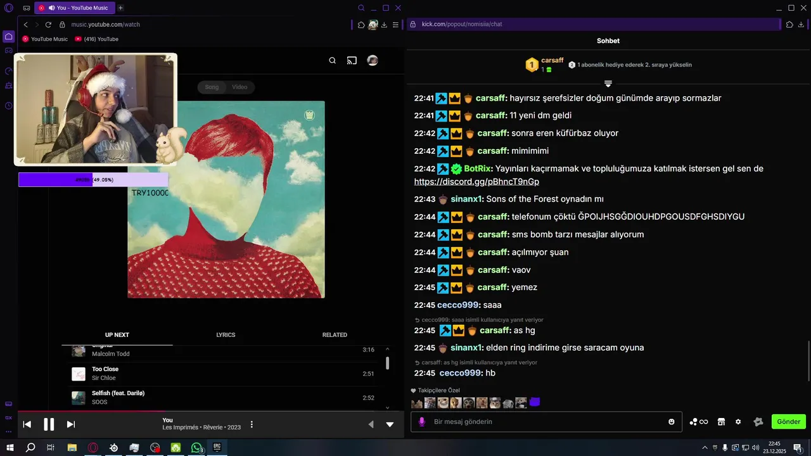Select the LYRICS tab
811x456 pixels.
coord(226,335)
